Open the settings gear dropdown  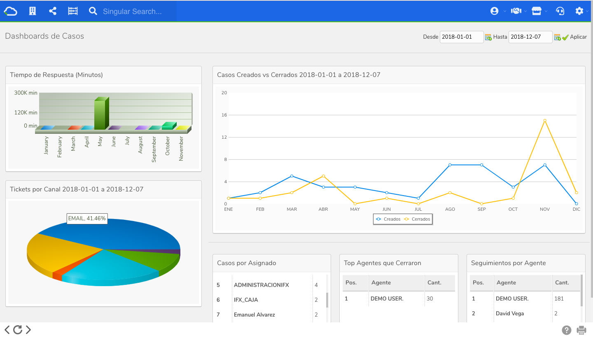click(x=581, y=11)
